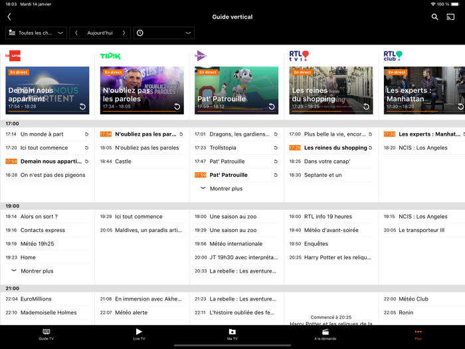Tap replay icon for Trollstopia
The image size is (465, 349).
[x=276, y=148]
